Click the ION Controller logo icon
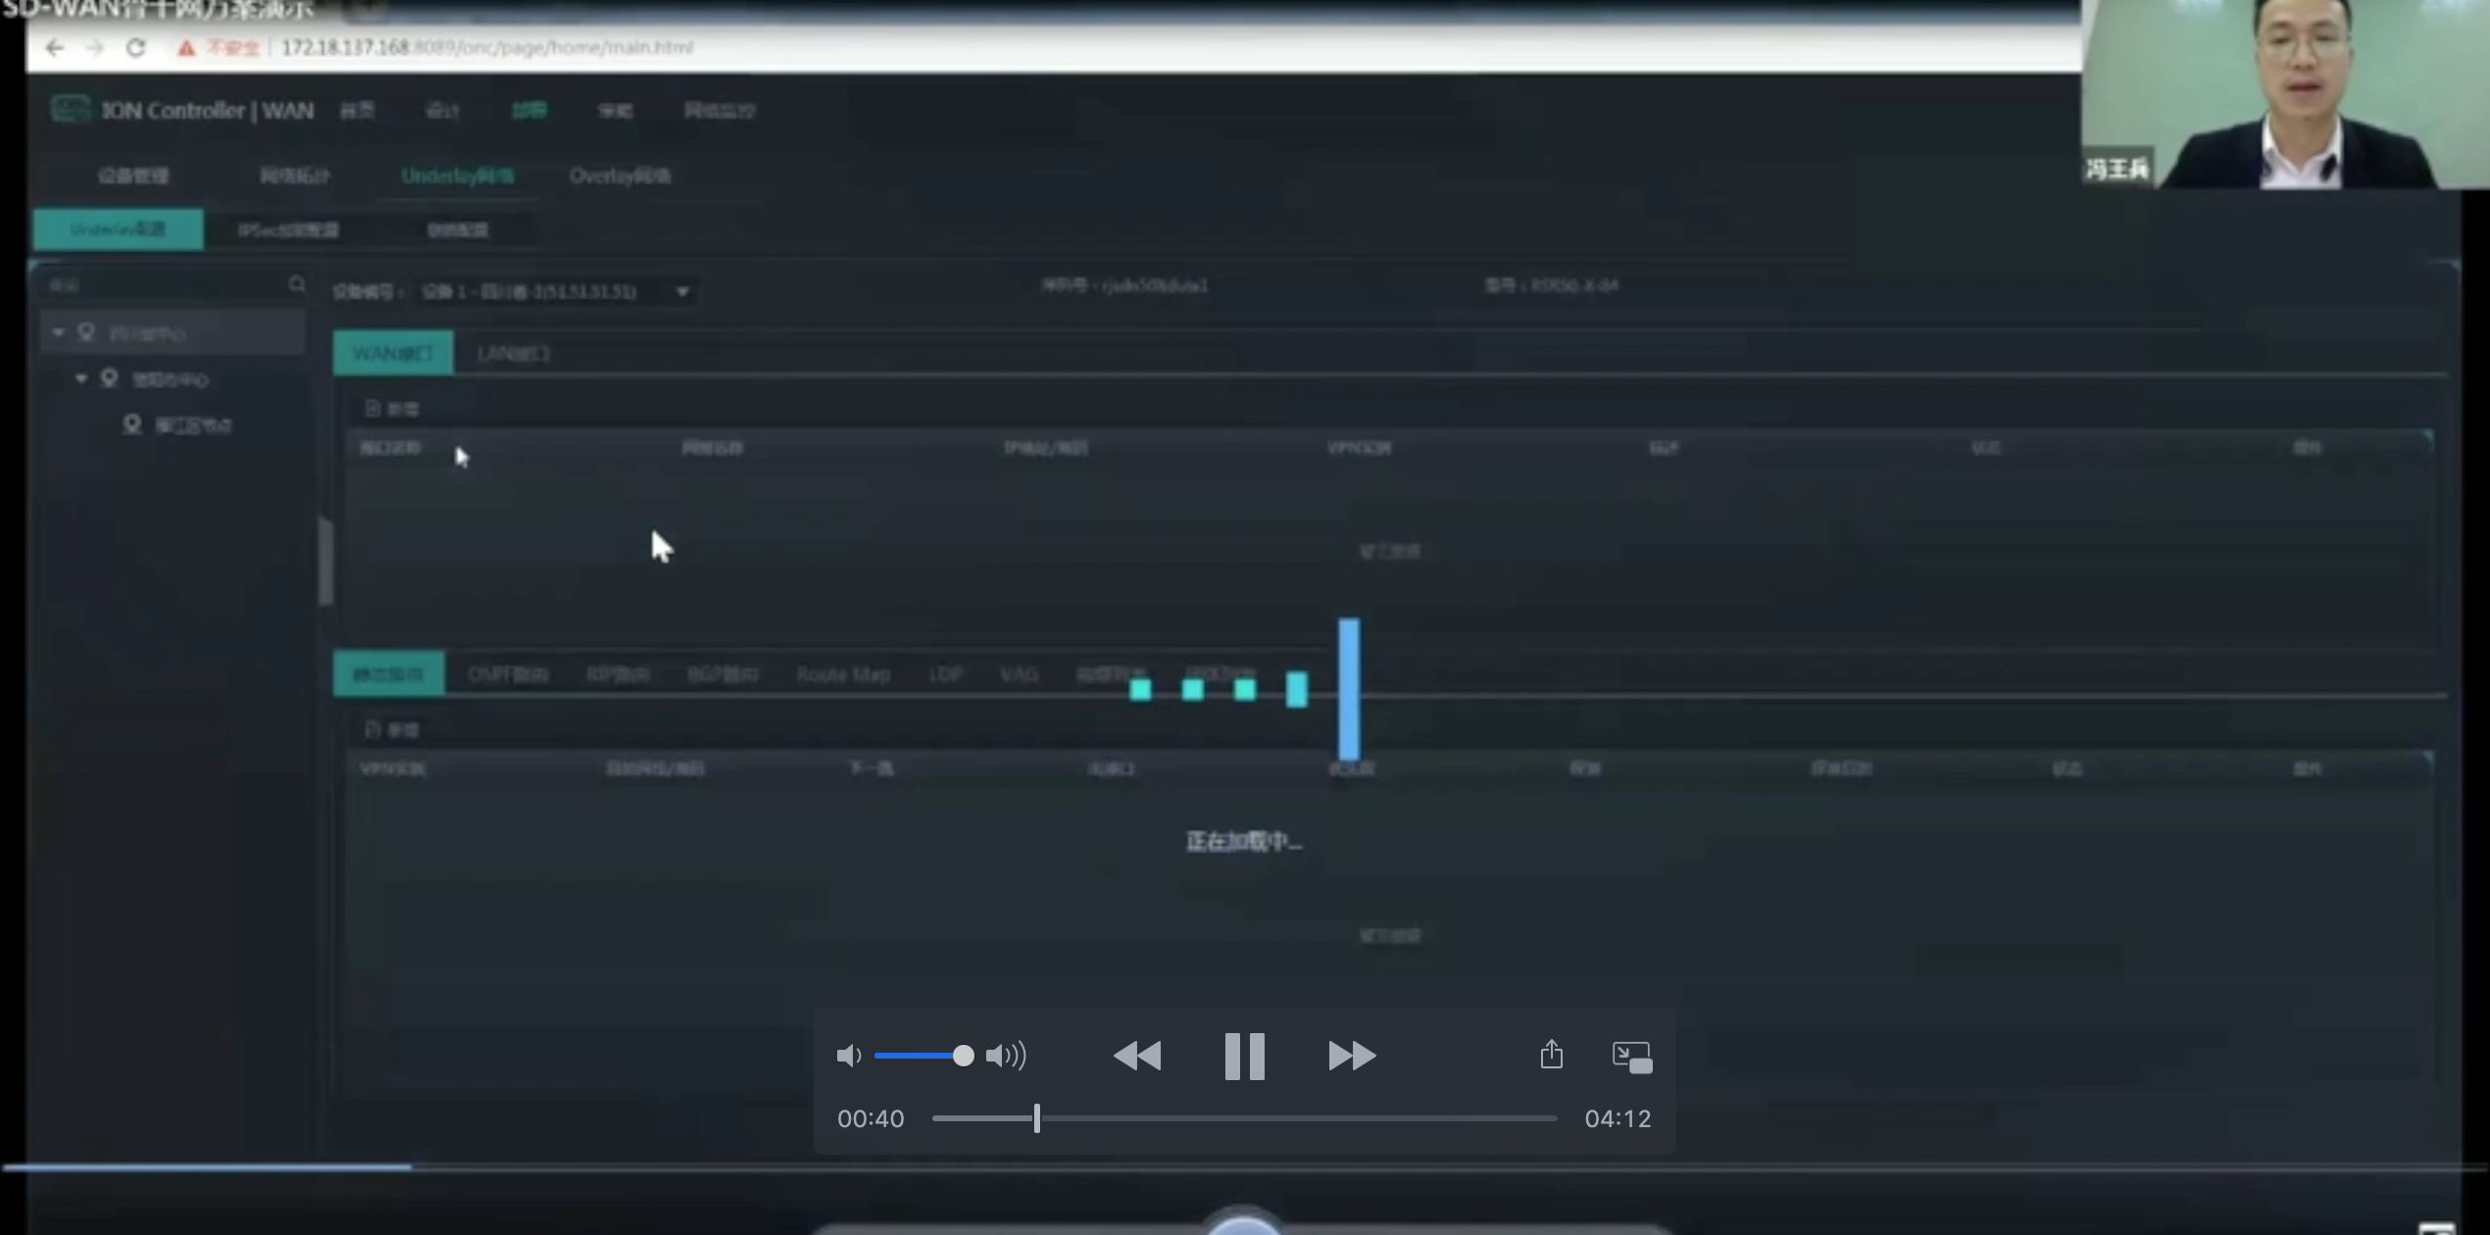 (69, 110)
